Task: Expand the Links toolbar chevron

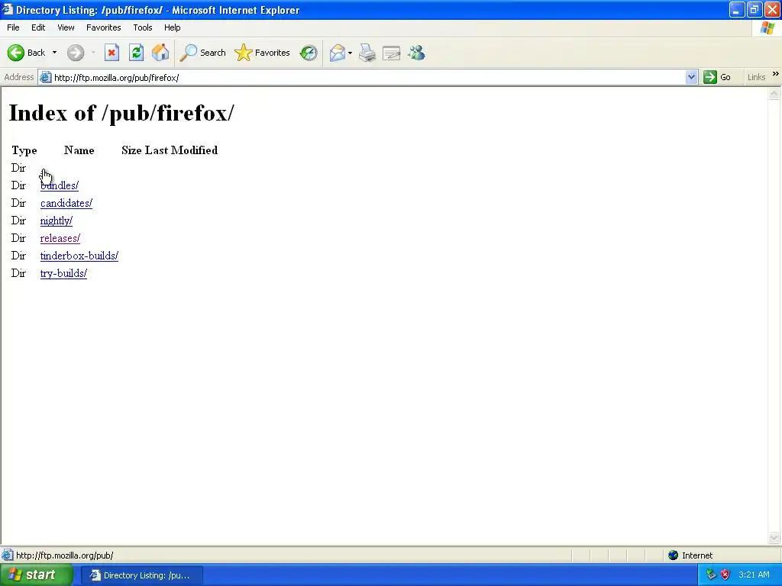Action: (776, 74)
